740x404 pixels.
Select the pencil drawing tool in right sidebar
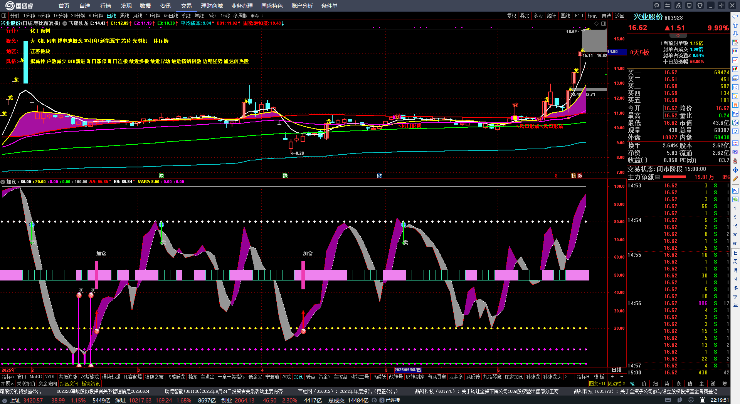[x=735, y=179]
